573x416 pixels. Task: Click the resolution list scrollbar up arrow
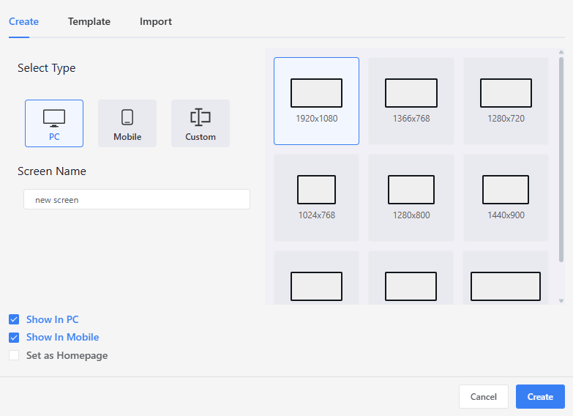point(561,53)
